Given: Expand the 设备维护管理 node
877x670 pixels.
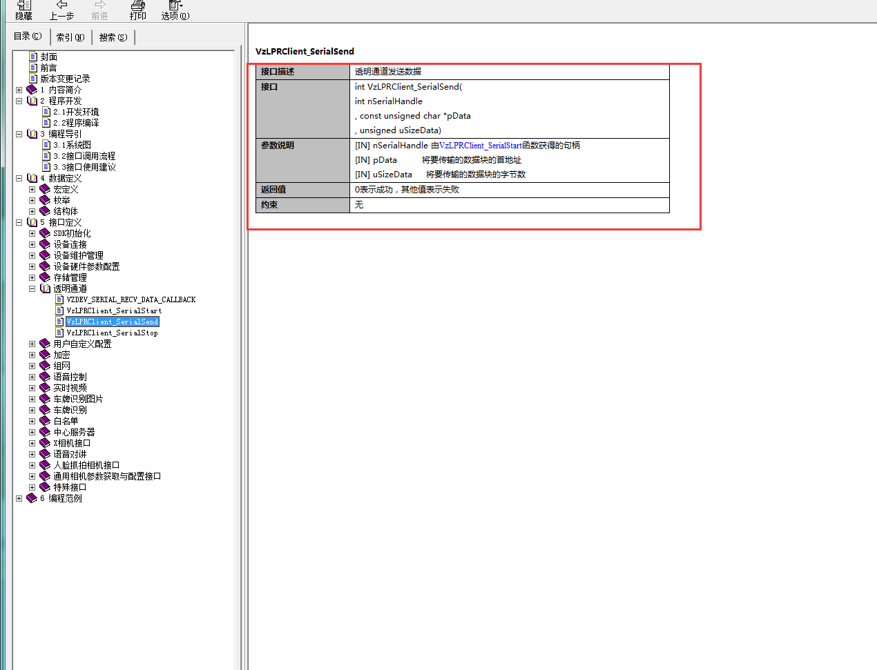Looking at the screenshot, I should (x=32, y=255).
